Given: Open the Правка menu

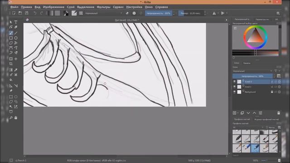Looking at the screenshot, I should (26, 7).
